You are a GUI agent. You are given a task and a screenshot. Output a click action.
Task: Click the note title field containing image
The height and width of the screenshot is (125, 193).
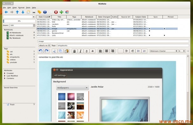pyautogui.click(x=113, y=41)
